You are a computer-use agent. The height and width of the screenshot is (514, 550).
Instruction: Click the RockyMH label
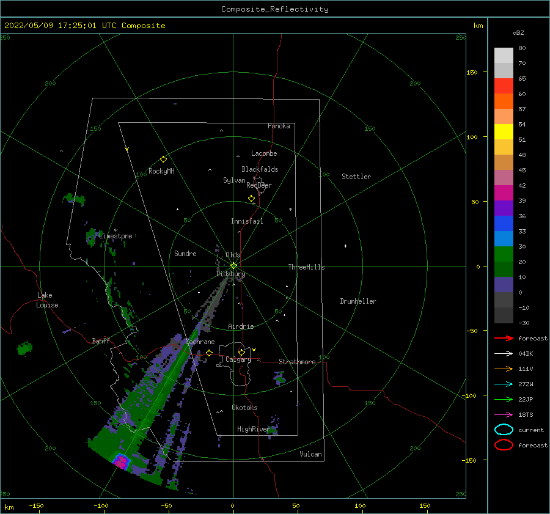coord(162,171)
